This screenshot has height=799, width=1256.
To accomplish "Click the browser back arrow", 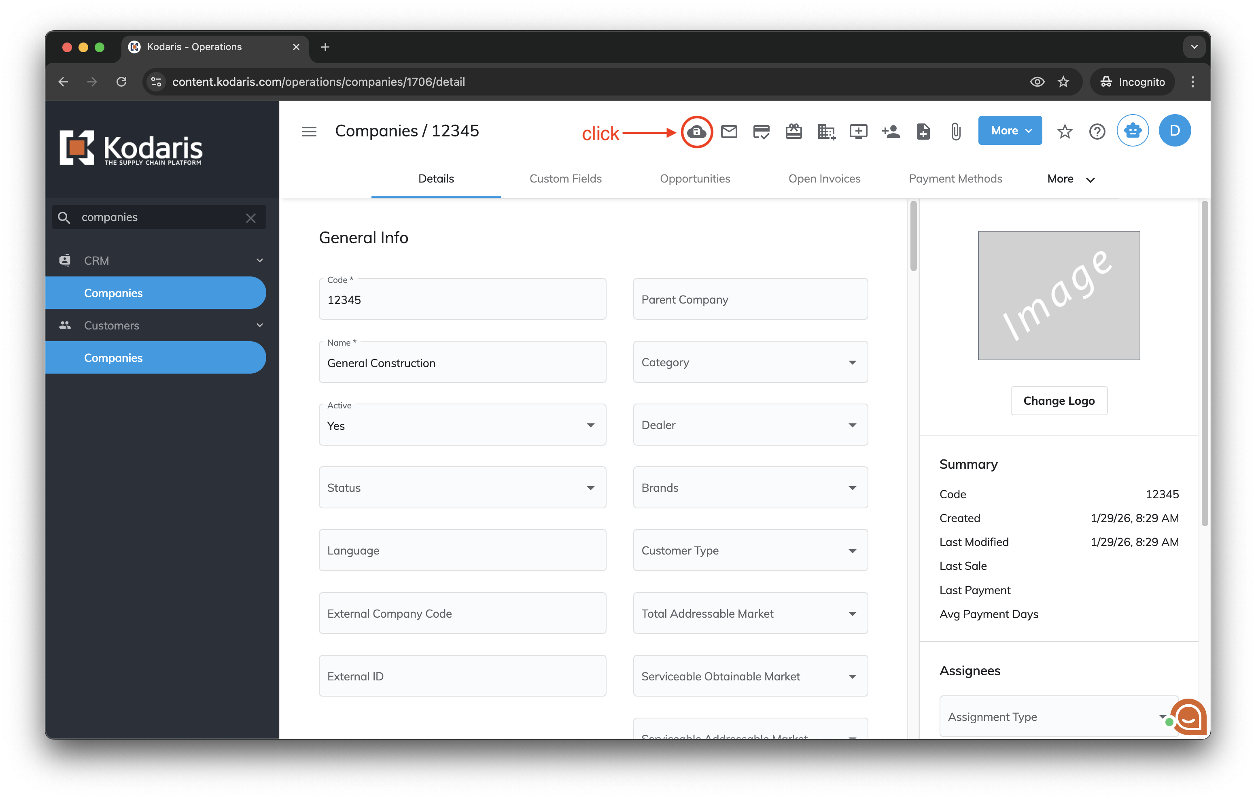I will 64,82.
